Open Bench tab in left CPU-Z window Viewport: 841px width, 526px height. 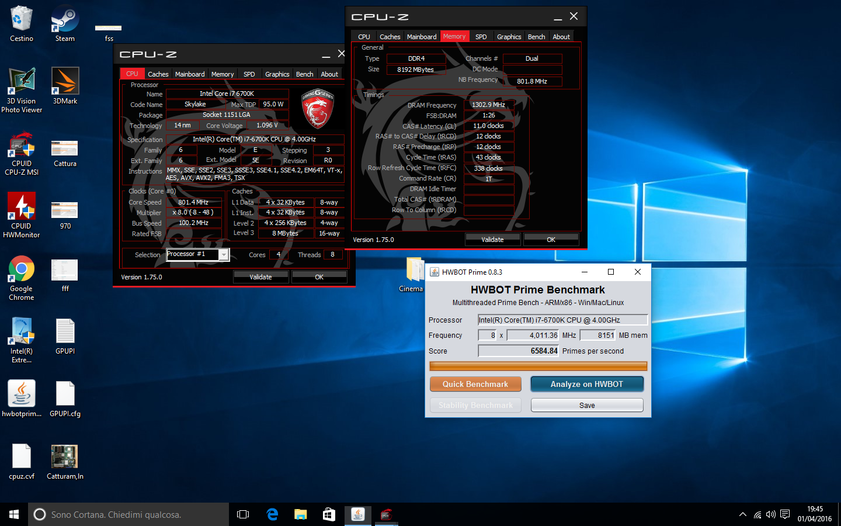[x=304, y=74]
